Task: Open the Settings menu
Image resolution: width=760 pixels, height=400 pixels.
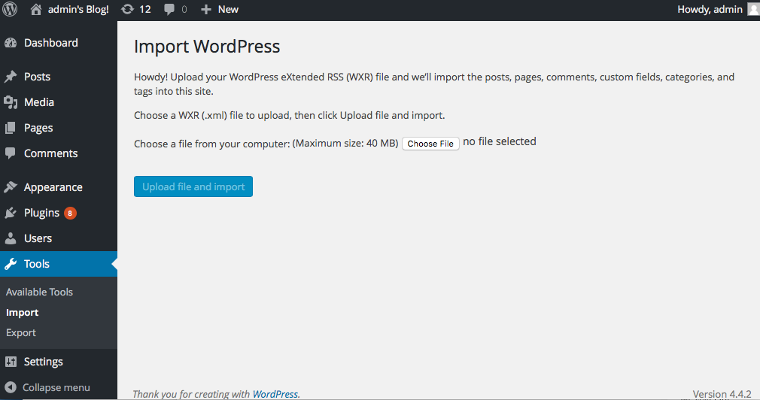Action: [x=43, y=362]
